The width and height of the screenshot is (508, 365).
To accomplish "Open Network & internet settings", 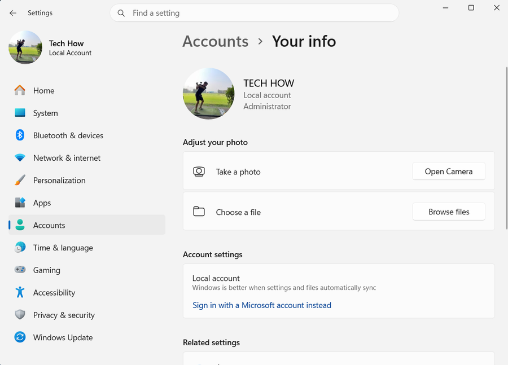I will (x=87, y=158).
